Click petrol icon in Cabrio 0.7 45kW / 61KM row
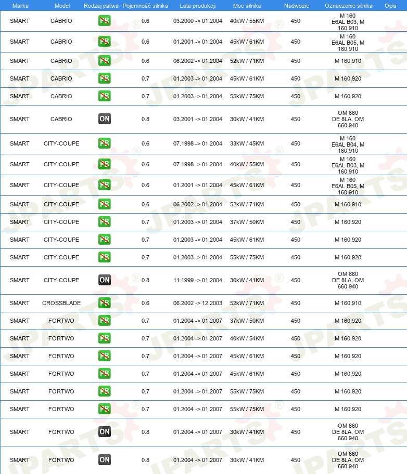This screenshot has height=474, width=407. point(105,78)
